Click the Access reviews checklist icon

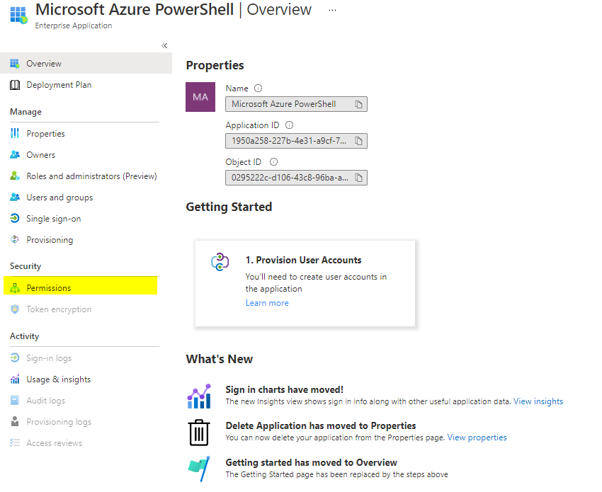coord(15,442)
